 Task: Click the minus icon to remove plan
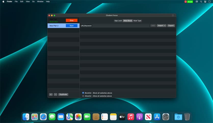56,94
